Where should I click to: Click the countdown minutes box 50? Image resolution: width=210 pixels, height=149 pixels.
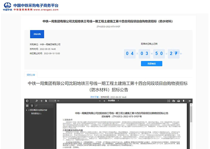tap(159, 54)
